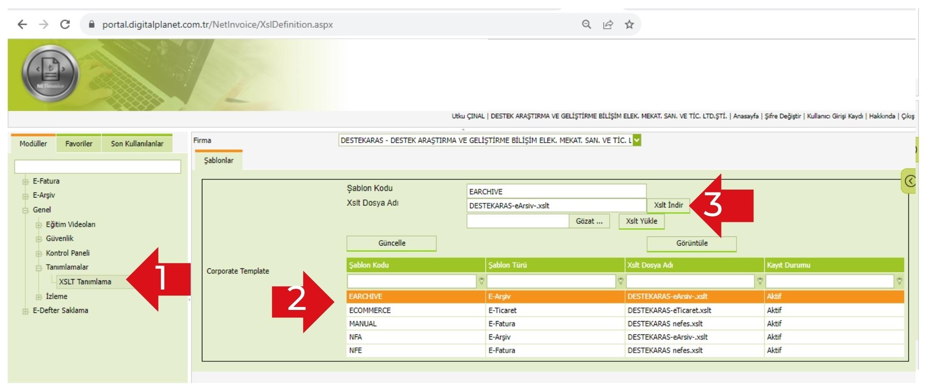
Task: Go to Anasayfa link
Action: [x=746, y=116]
